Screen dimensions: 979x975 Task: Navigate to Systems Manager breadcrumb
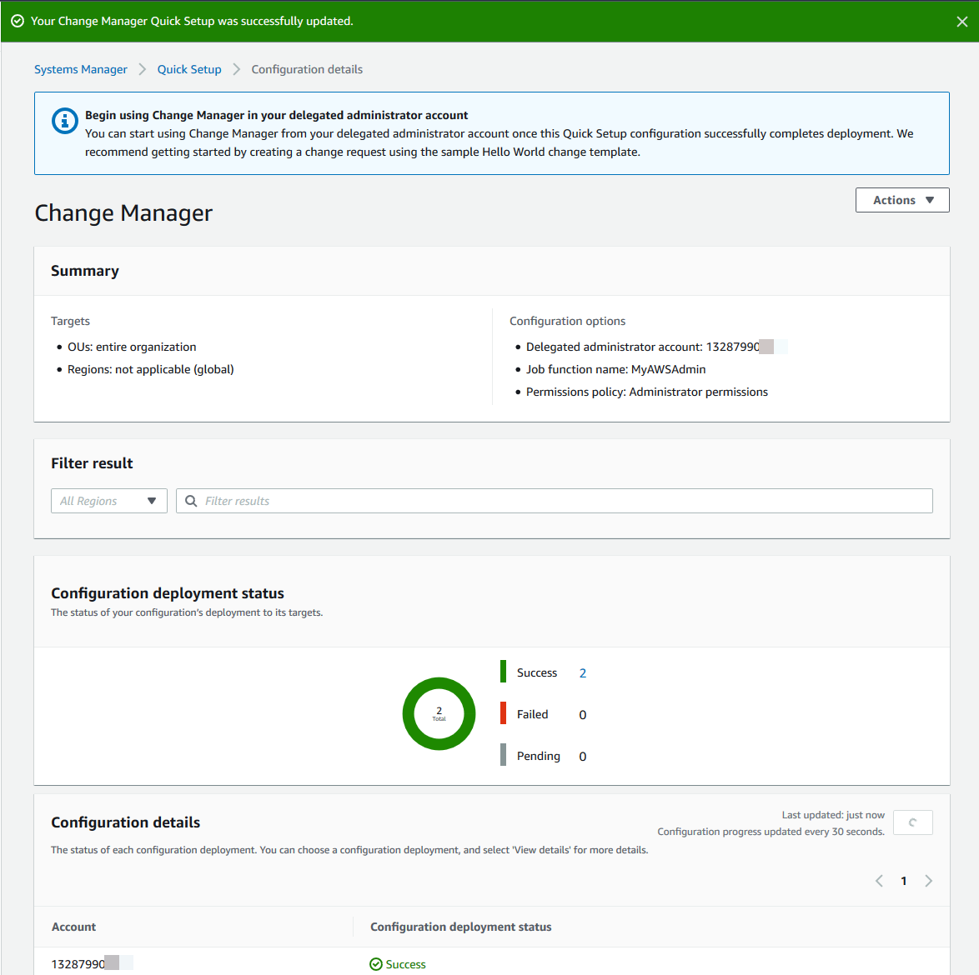pyautogui.click(x=81, y=69)
